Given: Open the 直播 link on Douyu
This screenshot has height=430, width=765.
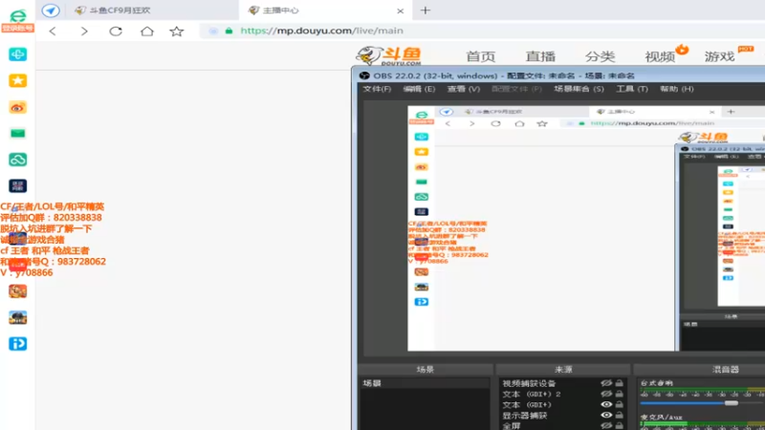Looking at the screenshot, I should [x=540, y=56].
